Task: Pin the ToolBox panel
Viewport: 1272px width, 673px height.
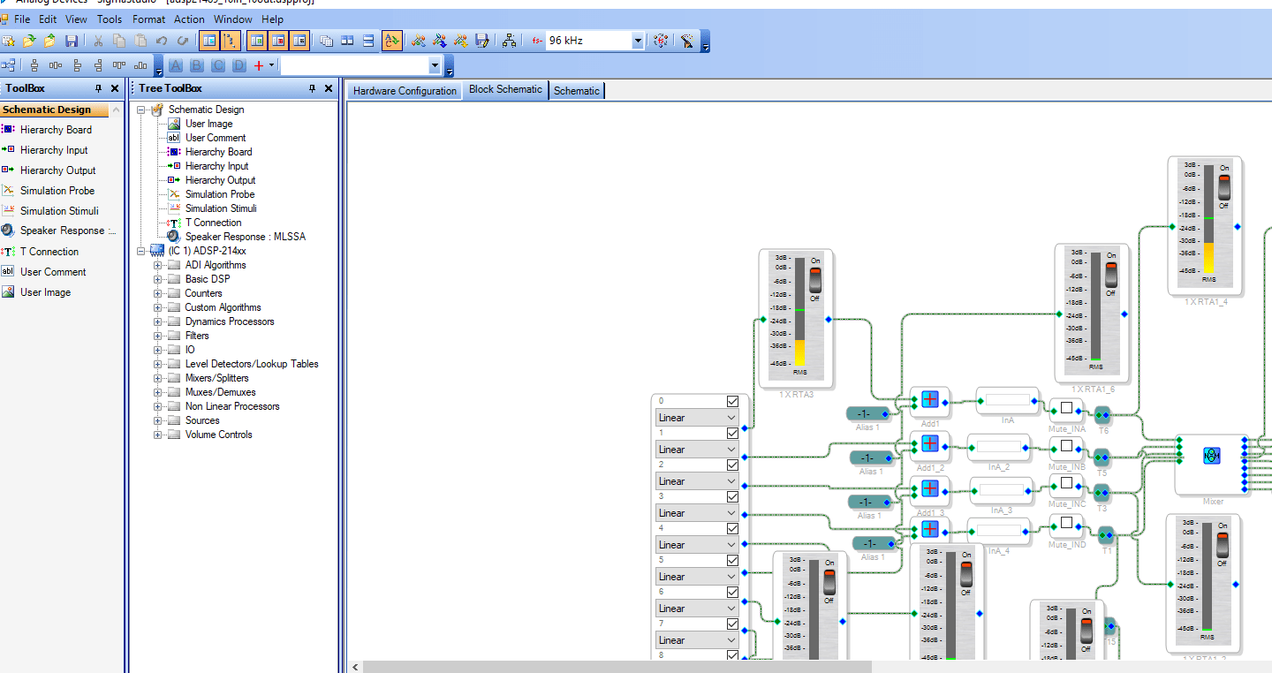Action: click(99, 88)
